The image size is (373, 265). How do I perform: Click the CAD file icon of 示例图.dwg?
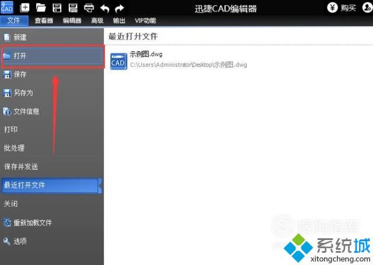point(118,61)
